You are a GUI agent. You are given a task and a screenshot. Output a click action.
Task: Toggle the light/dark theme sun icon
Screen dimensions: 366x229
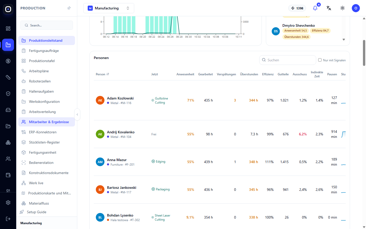tap(343, 8)
